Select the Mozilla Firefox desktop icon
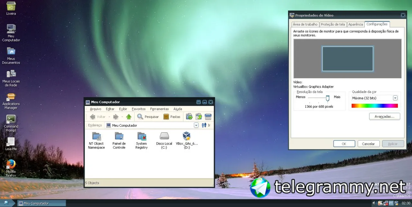This screenshot has width=412, height=207. coord(11,168)
